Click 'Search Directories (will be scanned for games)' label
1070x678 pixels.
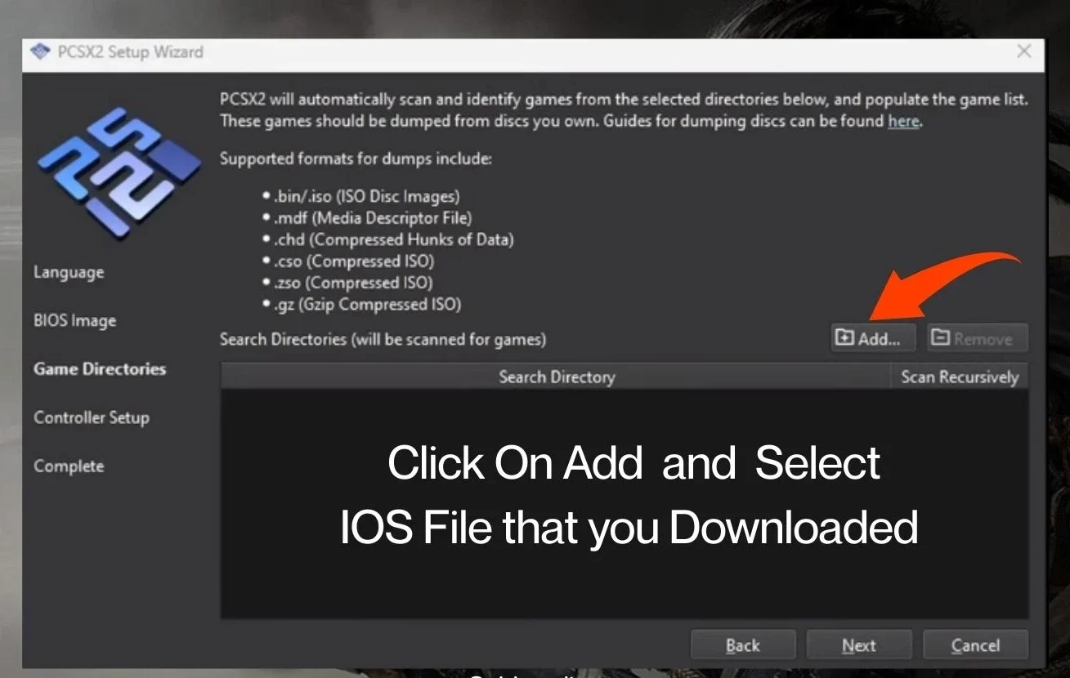click(x=383, y=338)
